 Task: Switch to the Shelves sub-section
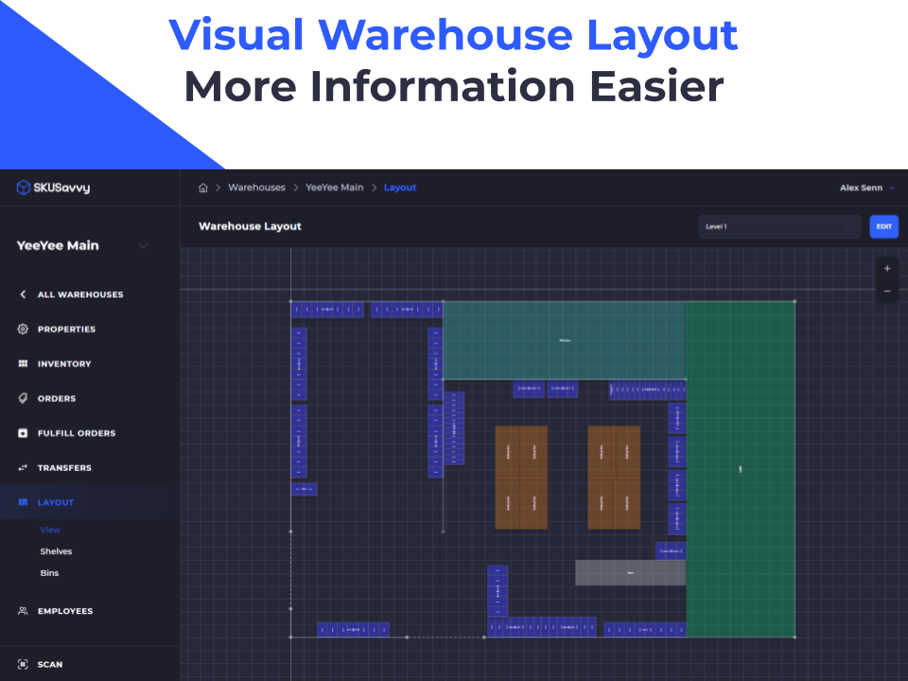(56, 550)
